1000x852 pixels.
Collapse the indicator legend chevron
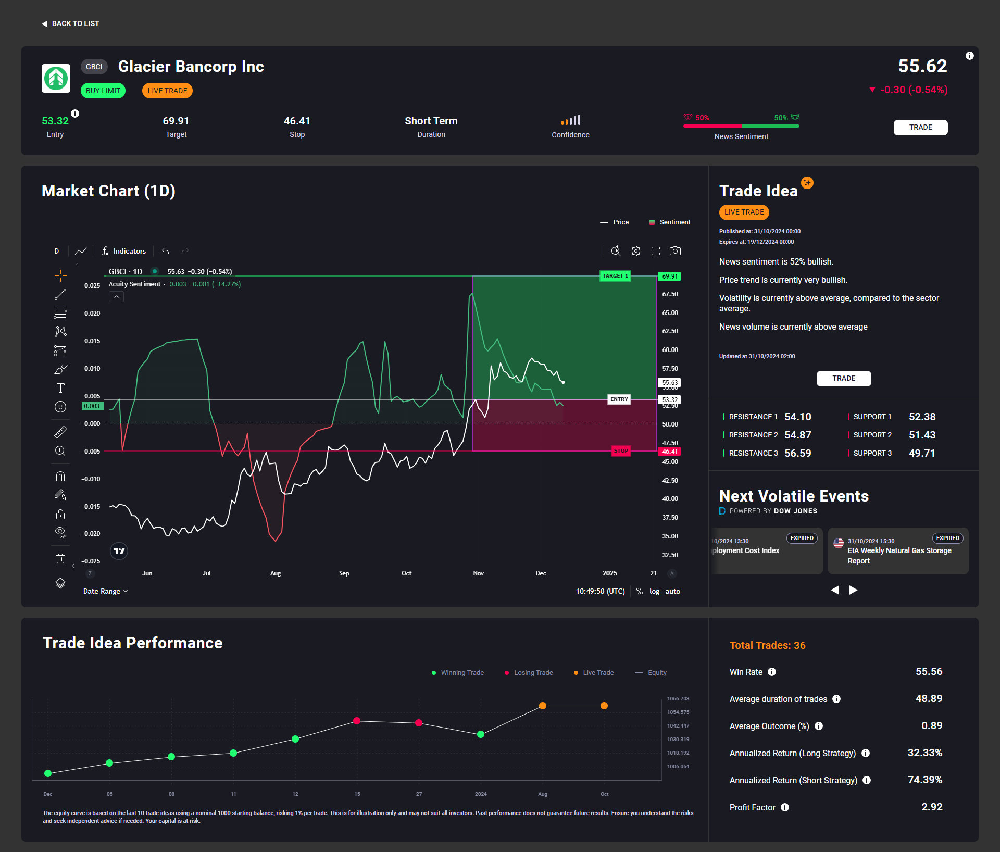116,297
